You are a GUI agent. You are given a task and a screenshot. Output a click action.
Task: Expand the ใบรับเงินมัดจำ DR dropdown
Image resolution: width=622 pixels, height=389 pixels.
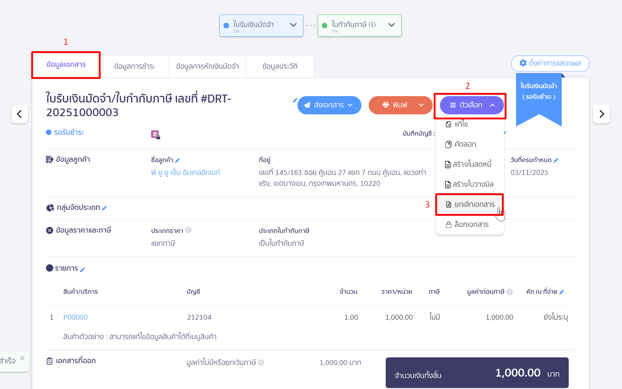[293, 25]
